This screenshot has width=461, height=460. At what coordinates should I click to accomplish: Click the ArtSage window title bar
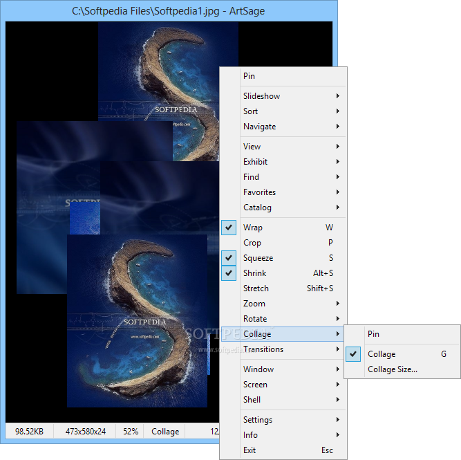[169, 11]
